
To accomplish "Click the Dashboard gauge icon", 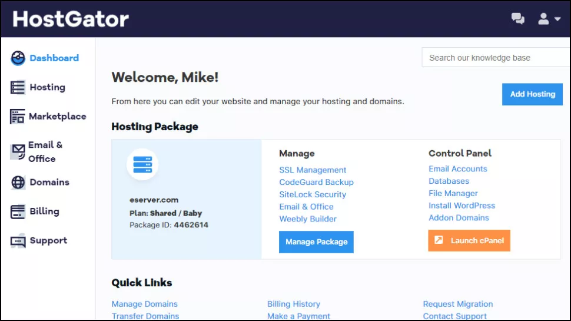I will [18, 58].
